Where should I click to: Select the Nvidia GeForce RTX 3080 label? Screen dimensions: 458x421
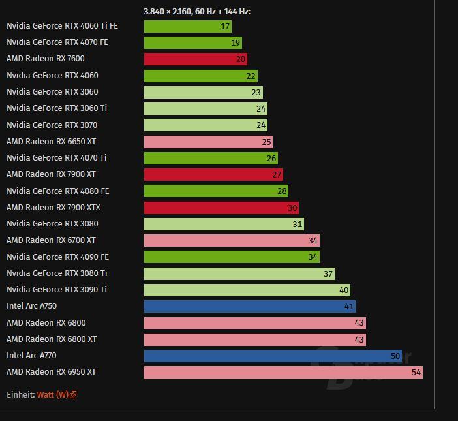click(52, 224)
